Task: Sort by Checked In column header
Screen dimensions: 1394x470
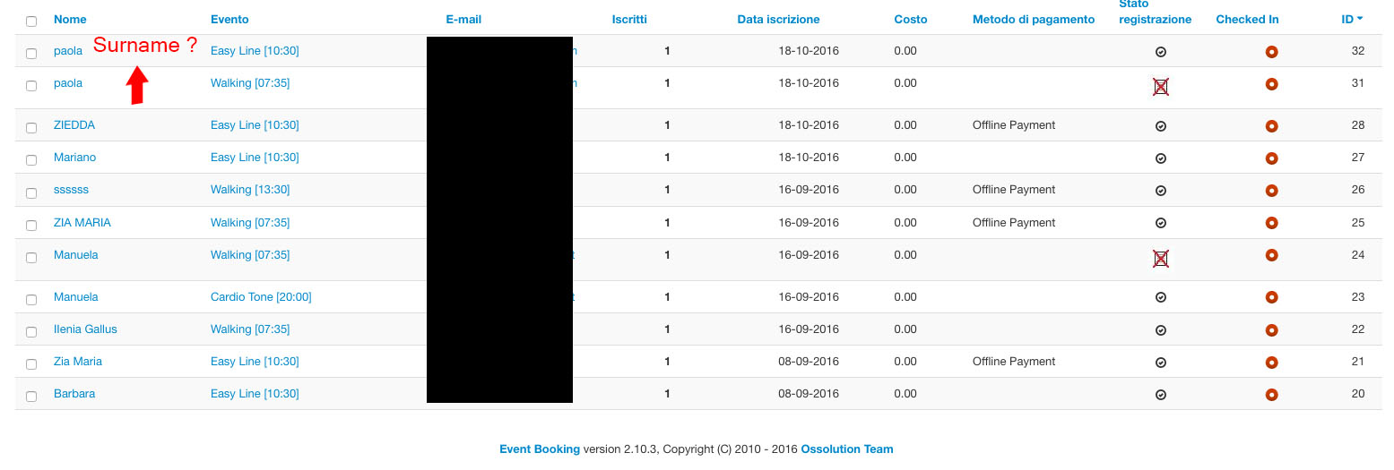Action: 1246,19
